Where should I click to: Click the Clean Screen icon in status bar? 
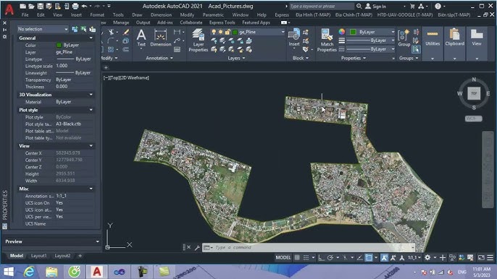point(481,257)
